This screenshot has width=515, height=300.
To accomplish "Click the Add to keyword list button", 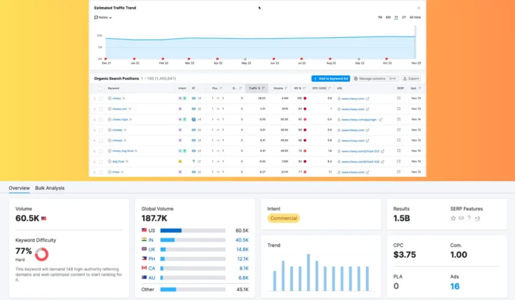I will coord(331,78).
